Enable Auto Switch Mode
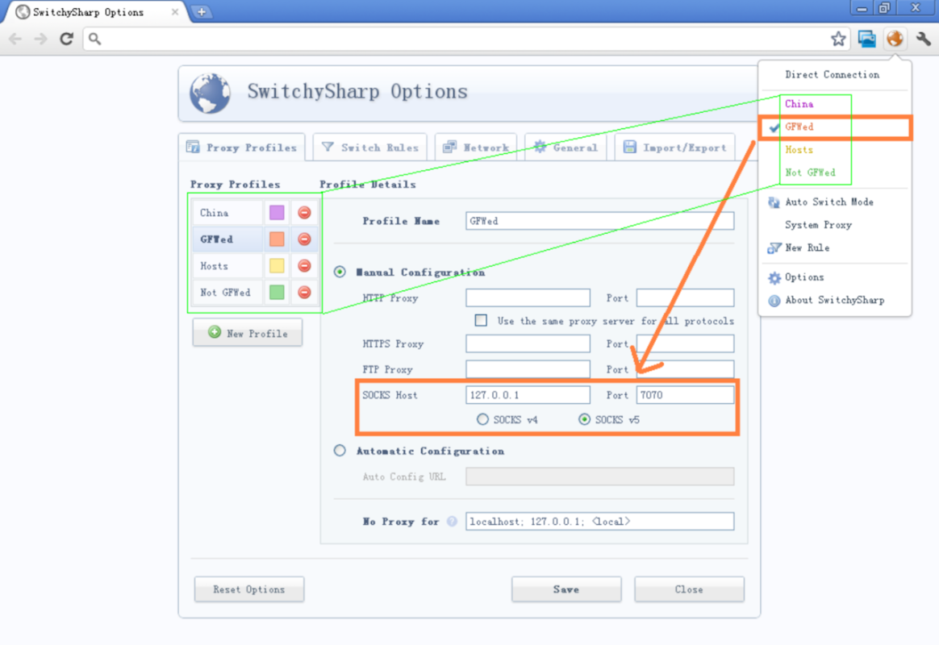 coord(835,202)
